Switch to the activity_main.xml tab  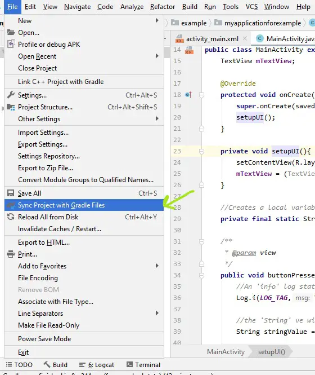tap(212, 38)
